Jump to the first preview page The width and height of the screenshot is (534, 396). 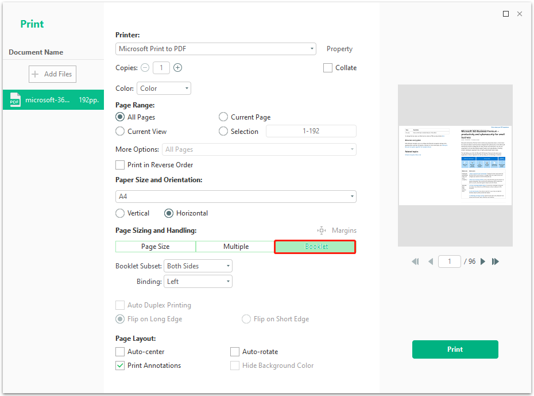click(415, 262)
